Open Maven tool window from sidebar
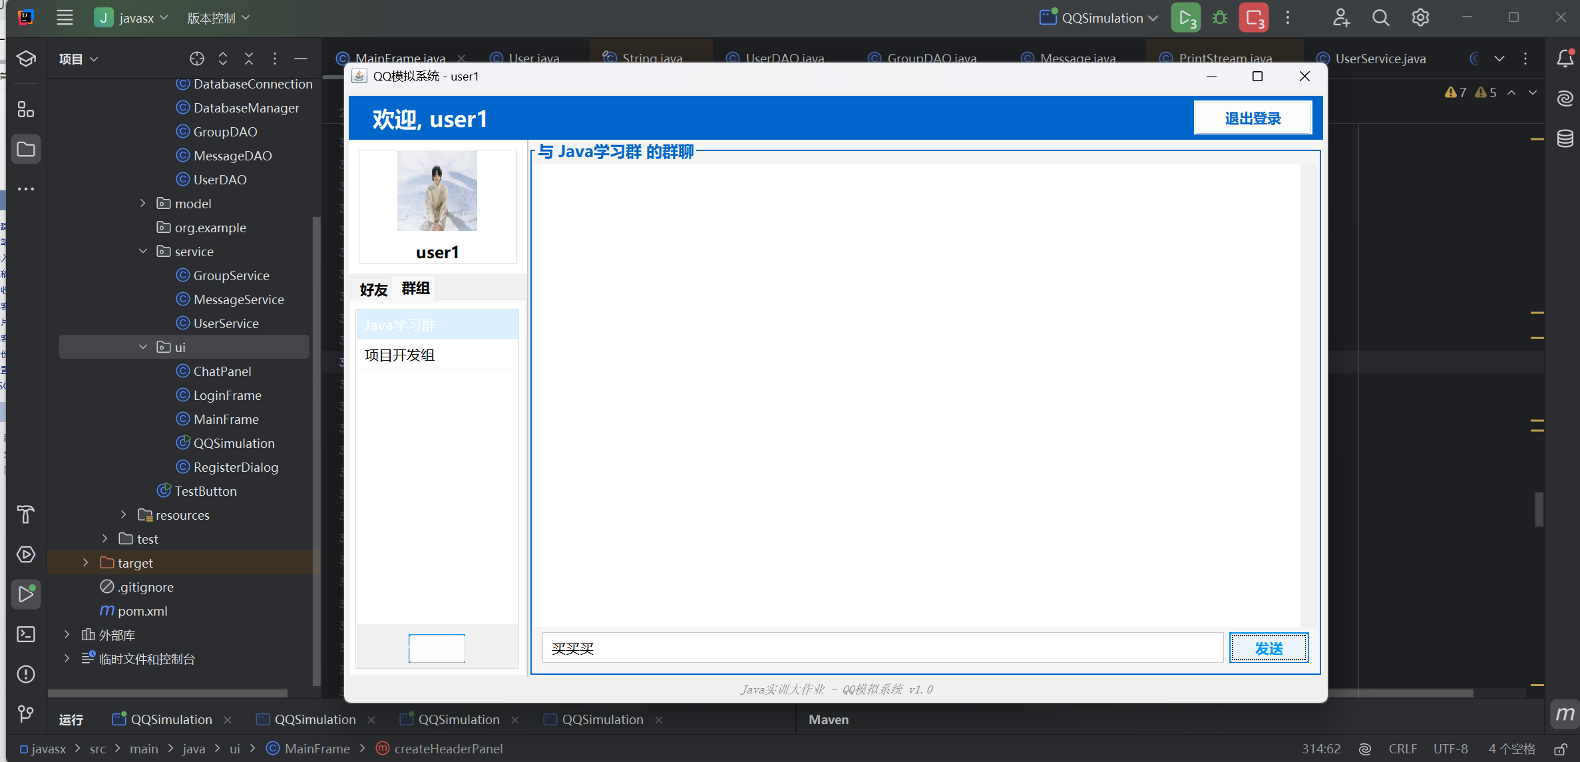Viewport: 1580px width, 762px height. 1565,714
